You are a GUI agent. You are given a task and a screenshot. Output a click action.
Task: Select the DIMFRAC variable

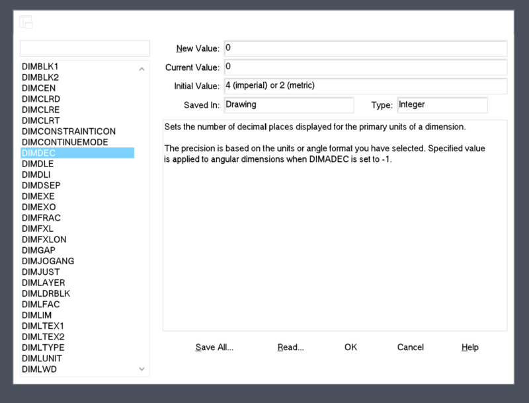coord(41,218)
